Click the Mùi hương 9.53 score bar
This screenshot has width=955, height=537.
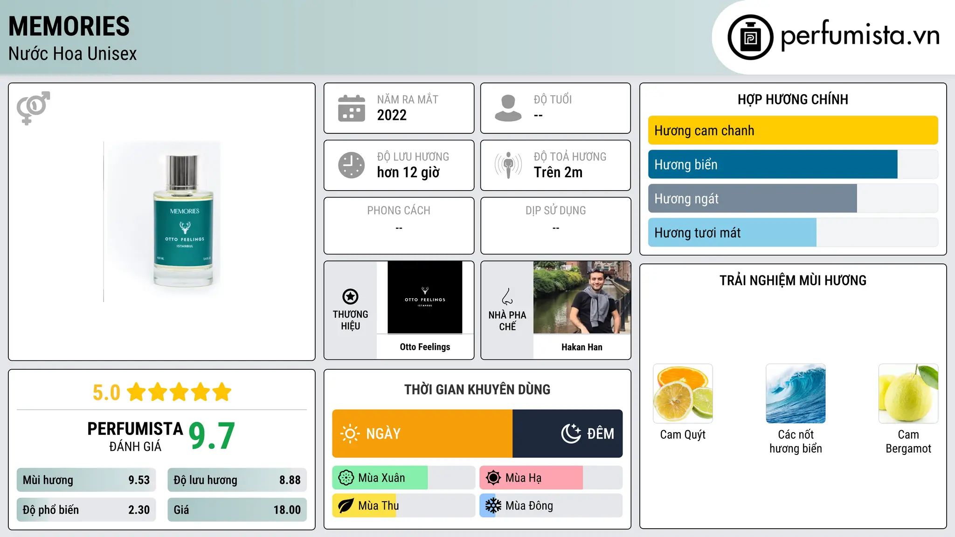point(86,480)
